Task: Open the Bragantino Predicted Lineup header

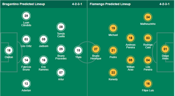Action: pyautogui.click(x=24, y=4)
